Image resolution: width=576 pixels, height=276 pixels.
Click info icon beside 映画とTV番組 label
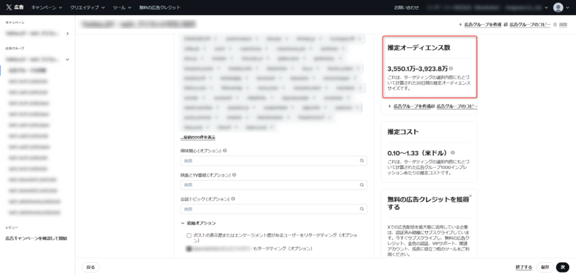pyautogui.click(x=235, y=174)
